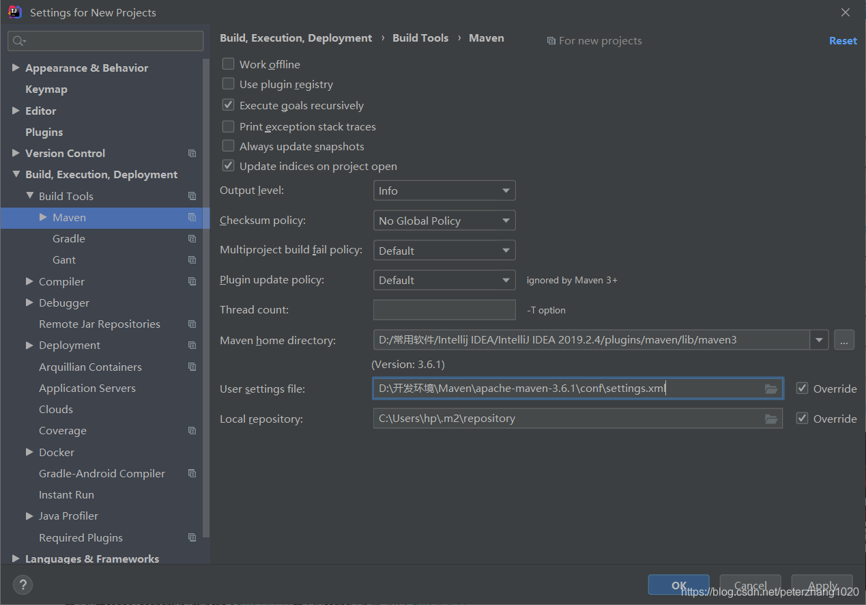Image resolution: width=866 pixels, height=605 pixels.
Task: Click the project-level icon beside Deployment
Action: click(192, 346)
